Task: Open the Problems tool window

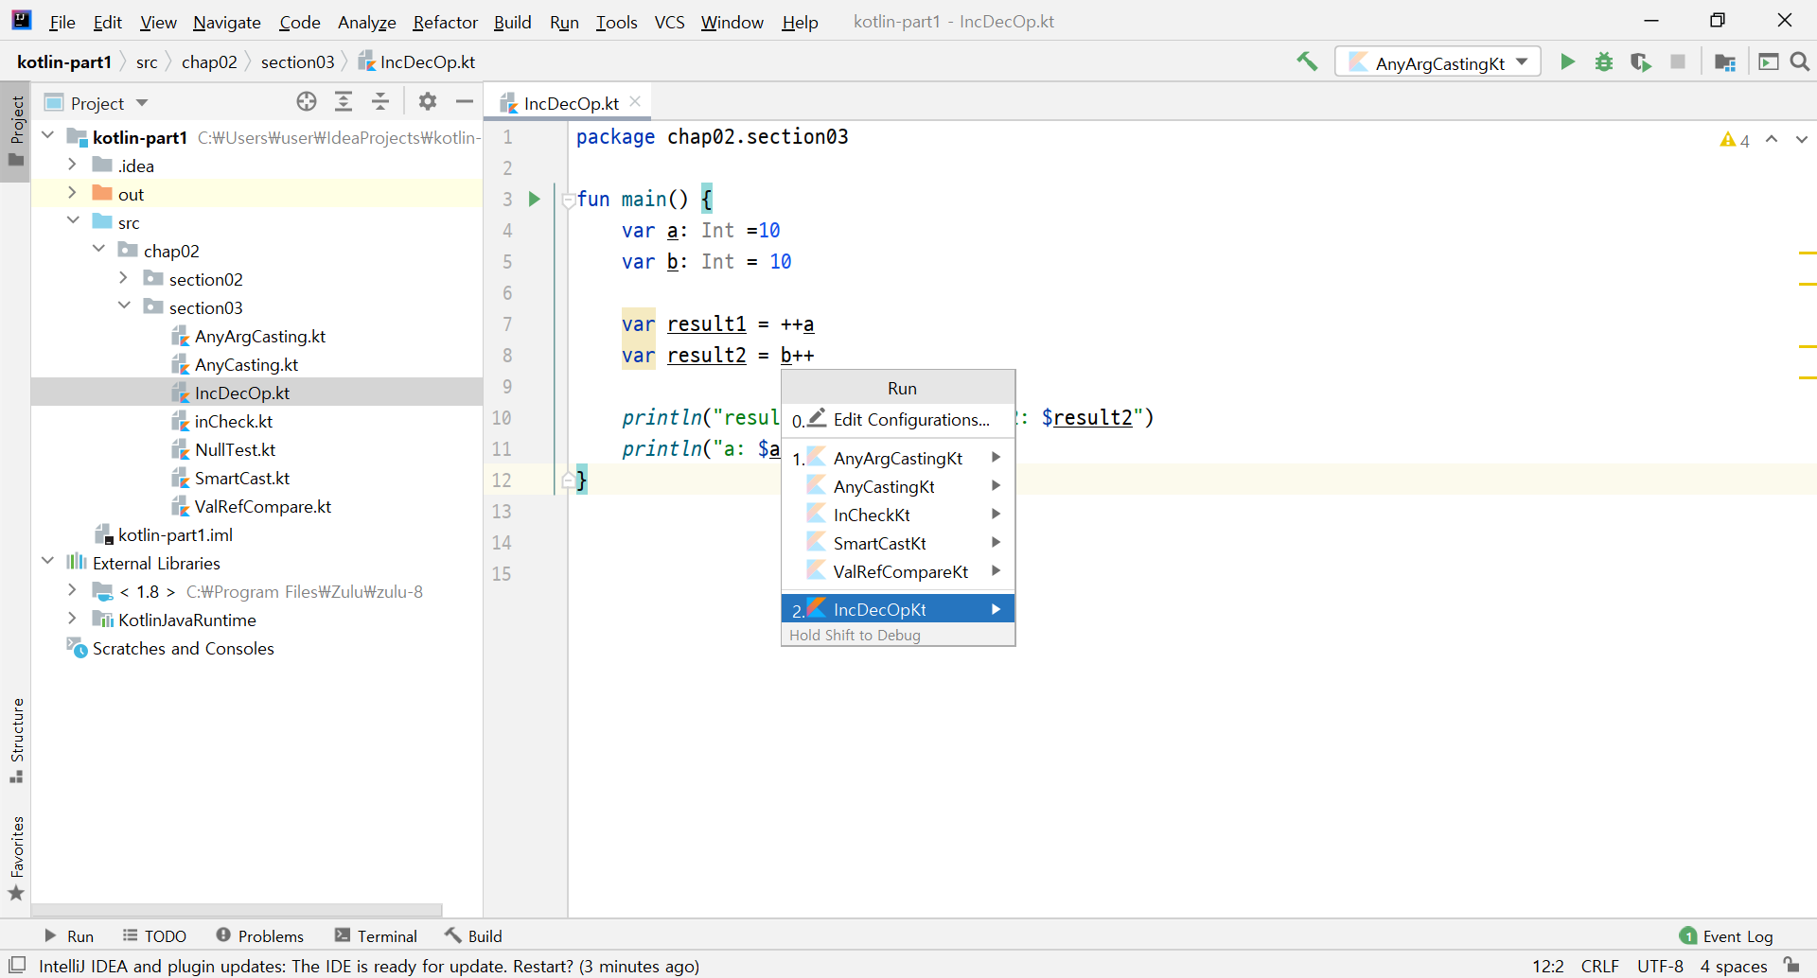Action: (x=259, y=935)
